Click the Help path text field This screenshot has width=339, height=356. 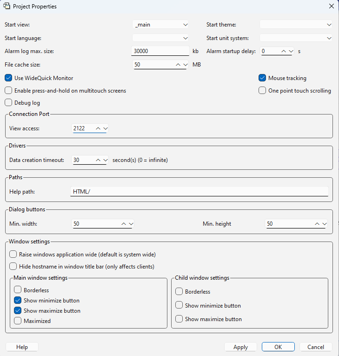(x=199, y=192)
